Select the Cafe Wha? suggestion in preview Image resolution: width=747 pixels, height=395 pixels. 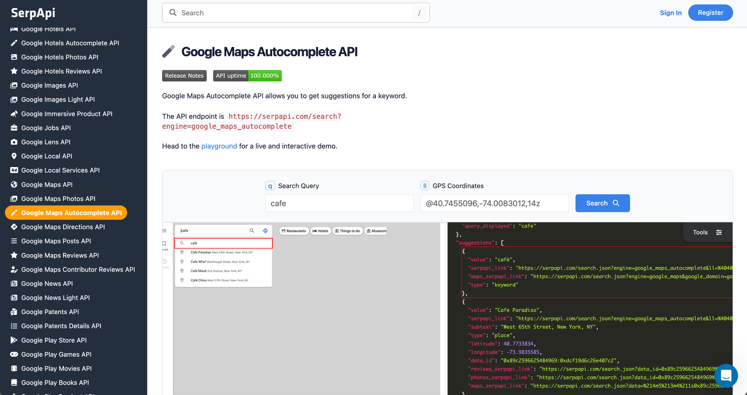tap(224, 262)
